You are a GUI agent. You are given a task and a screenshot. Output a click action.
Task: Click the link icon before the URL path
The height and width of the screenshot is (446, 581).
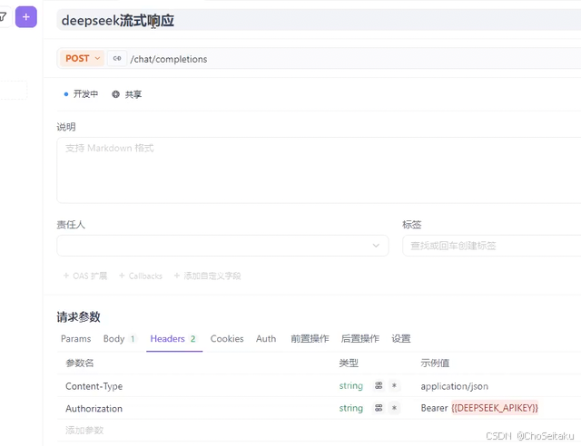pyautogui.click(x=117, y=59)
